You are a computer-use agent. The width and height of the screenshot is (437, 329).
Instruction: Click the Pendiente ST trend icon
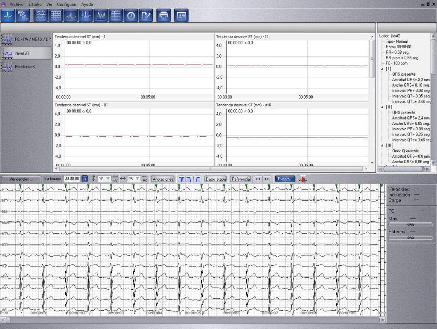pos(7,67)
